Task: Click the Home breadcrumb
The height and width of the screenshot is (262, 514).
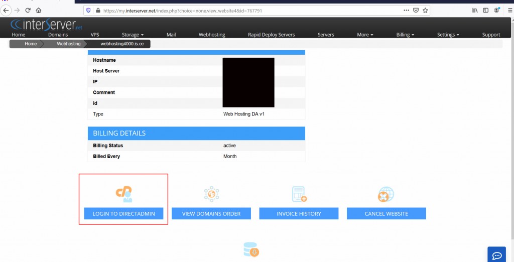Action: pos(31,44)
